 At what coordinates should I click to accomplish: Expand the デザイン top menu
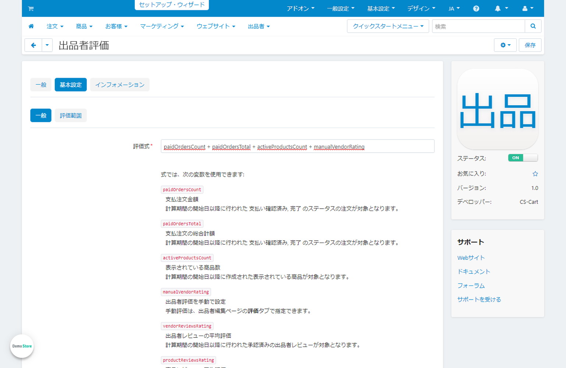click(421, 8)
